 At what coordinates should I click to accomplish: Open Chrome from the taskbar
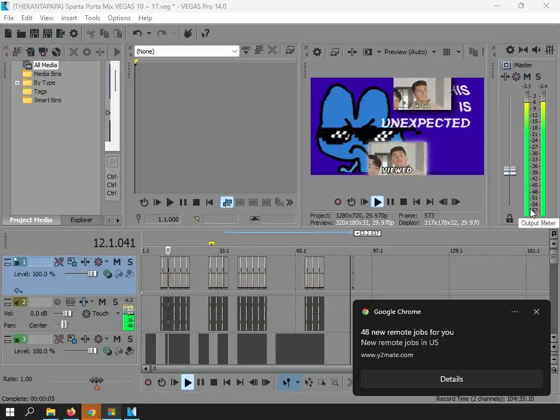(91, 412)
